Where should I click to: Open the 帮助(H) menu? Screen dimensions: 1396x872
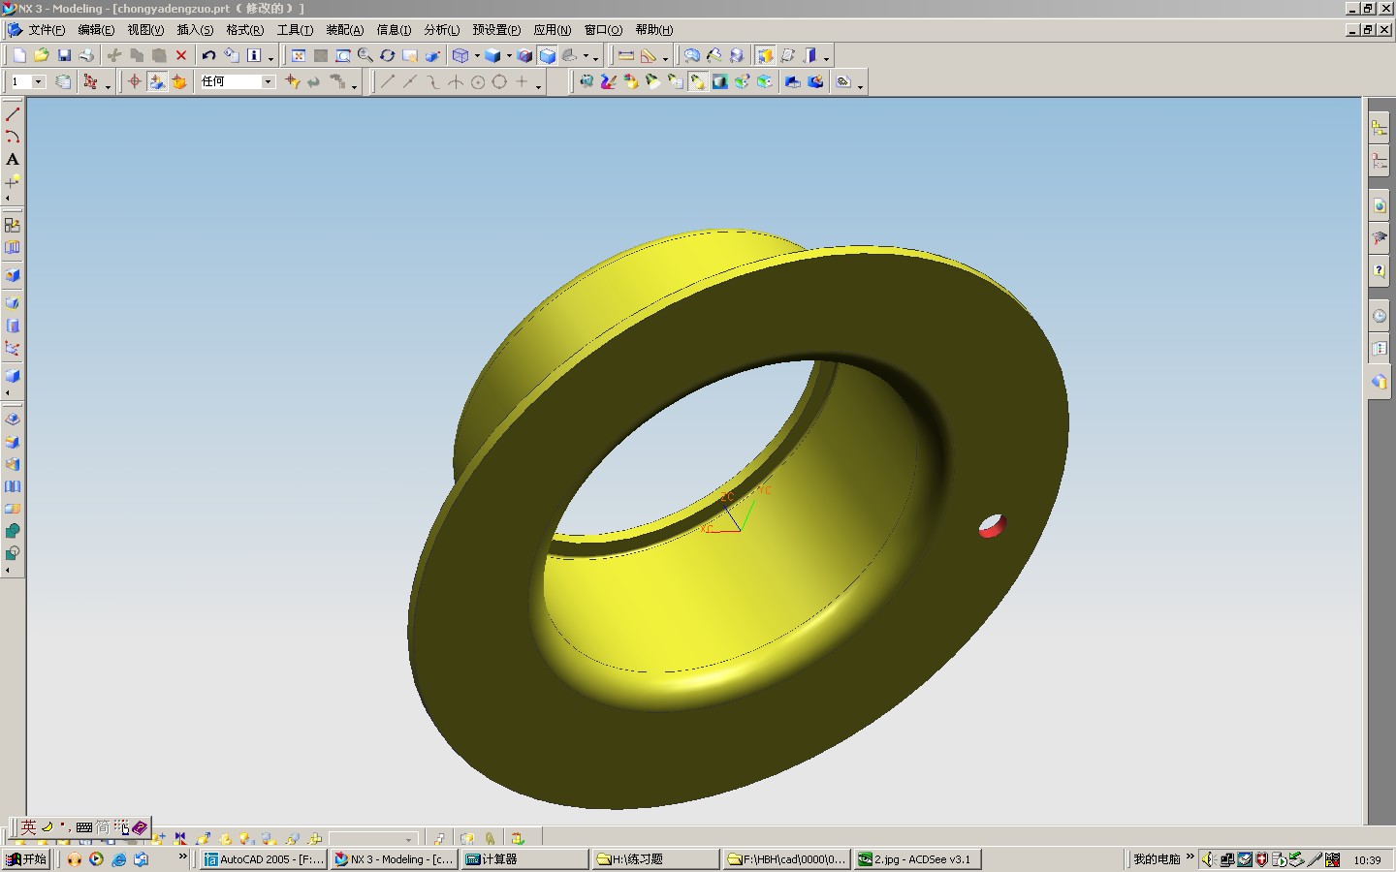coord(653,30)
